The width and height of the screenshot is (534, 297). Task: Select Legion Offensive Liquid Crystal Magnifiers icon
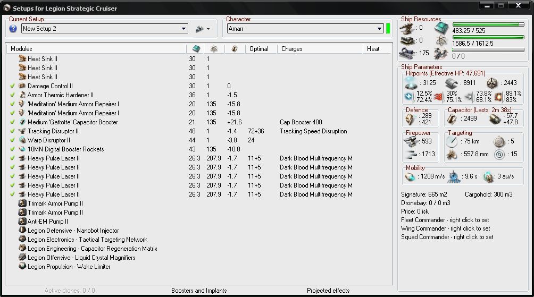pyautogui.click(x=22, y=258)
